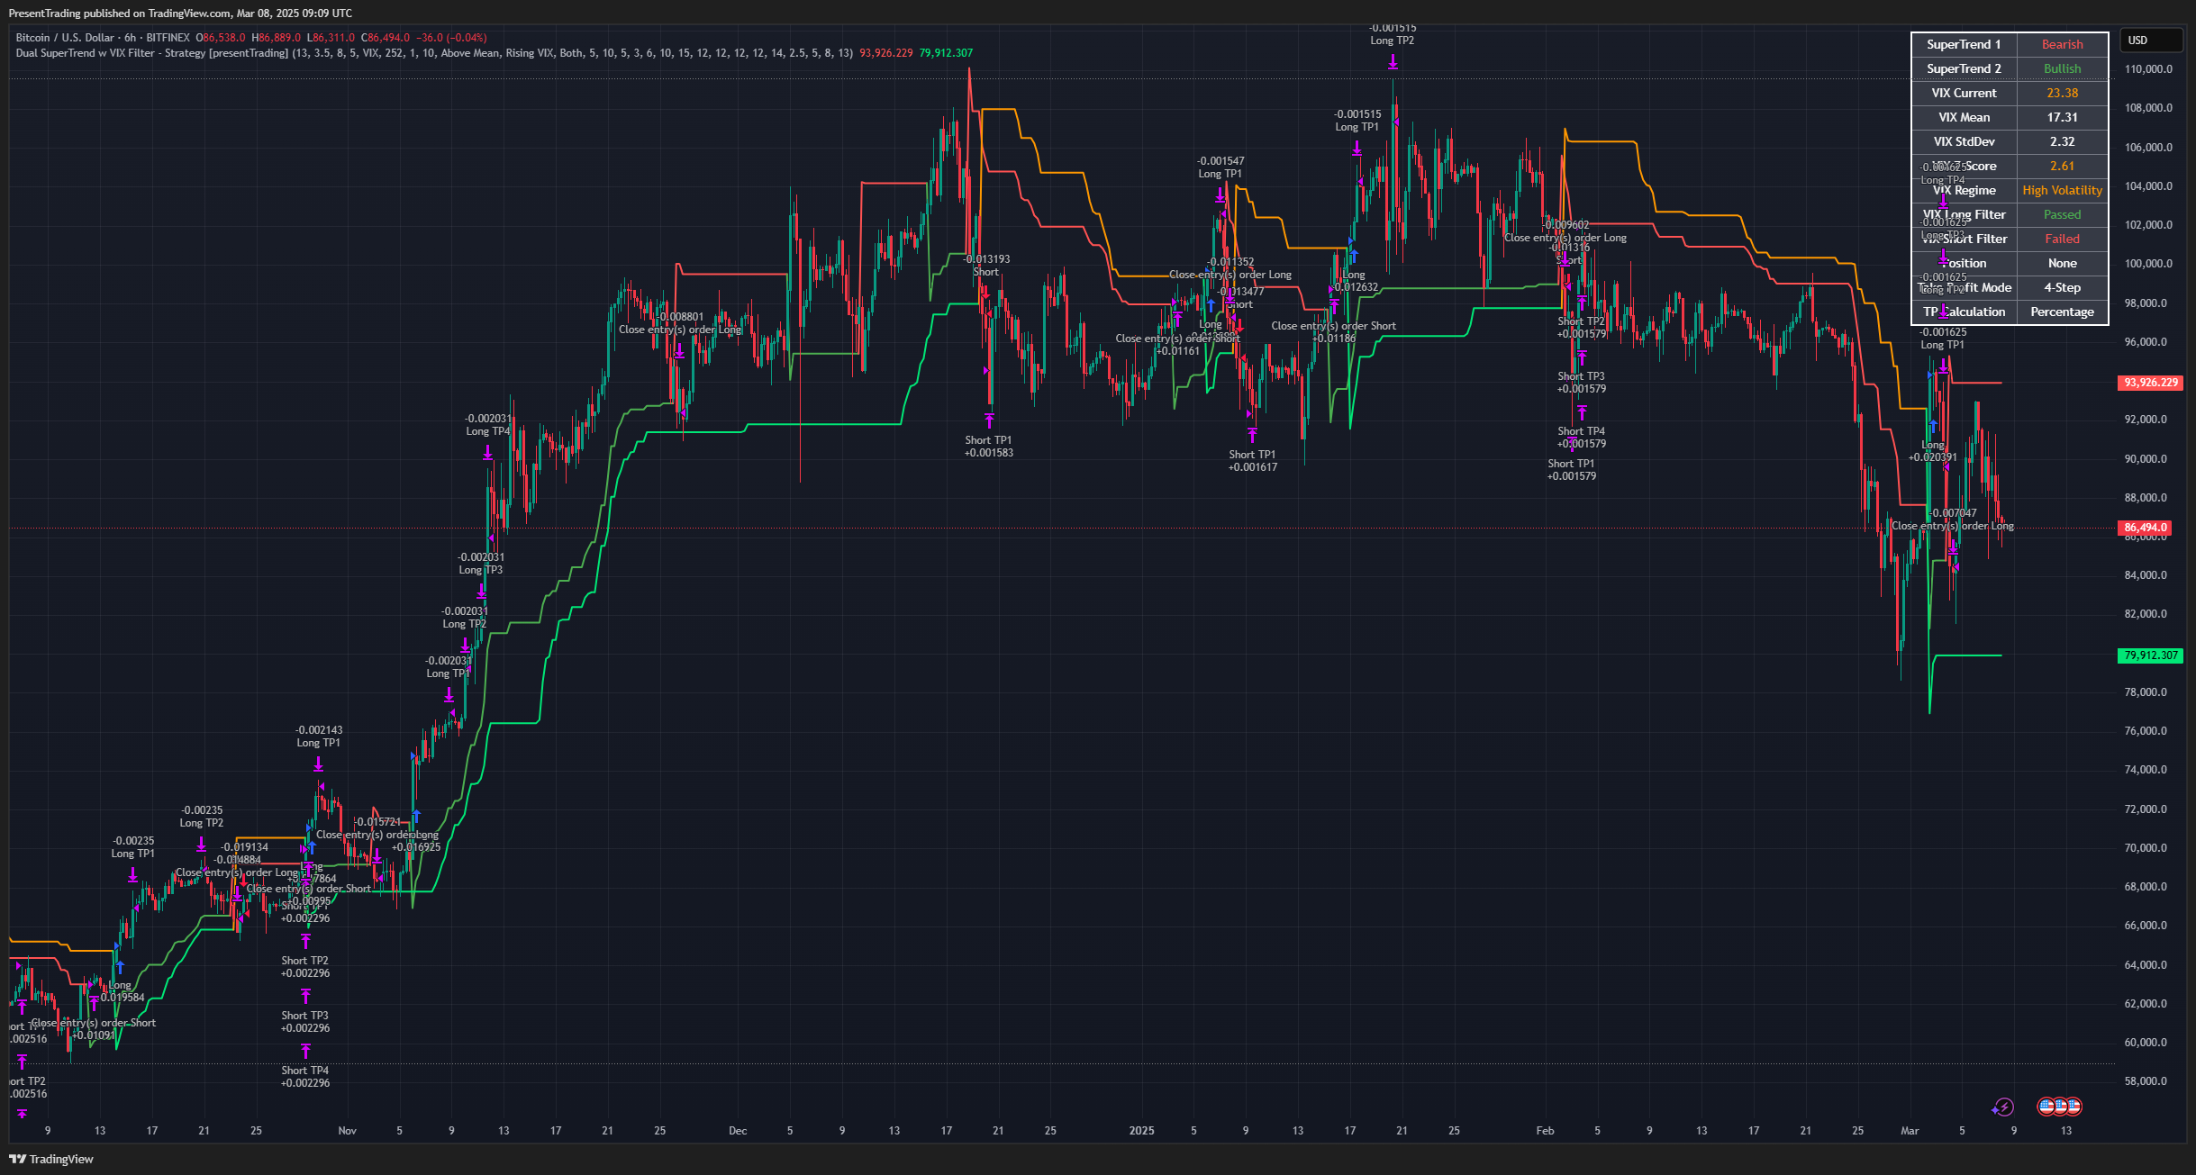Click the VIX Mean value 17.31
This screenshot has height=1175, width=2196.
tap(2062, 117)
